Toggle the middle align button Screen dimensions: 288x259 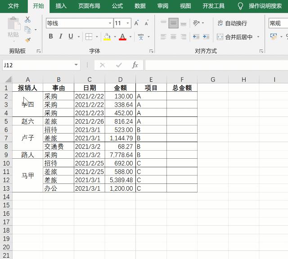(173, 23)
